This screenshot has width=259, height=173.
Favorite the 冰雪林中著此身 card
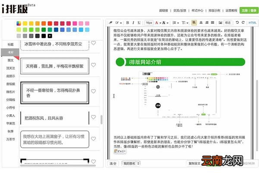pyautogui.click(x=94, y=43)
